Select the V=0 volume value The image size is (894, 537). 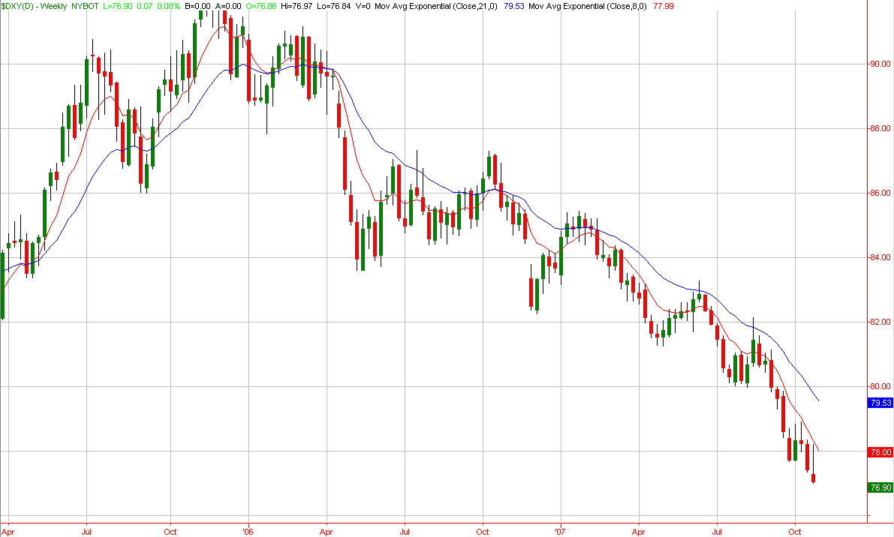362,6
